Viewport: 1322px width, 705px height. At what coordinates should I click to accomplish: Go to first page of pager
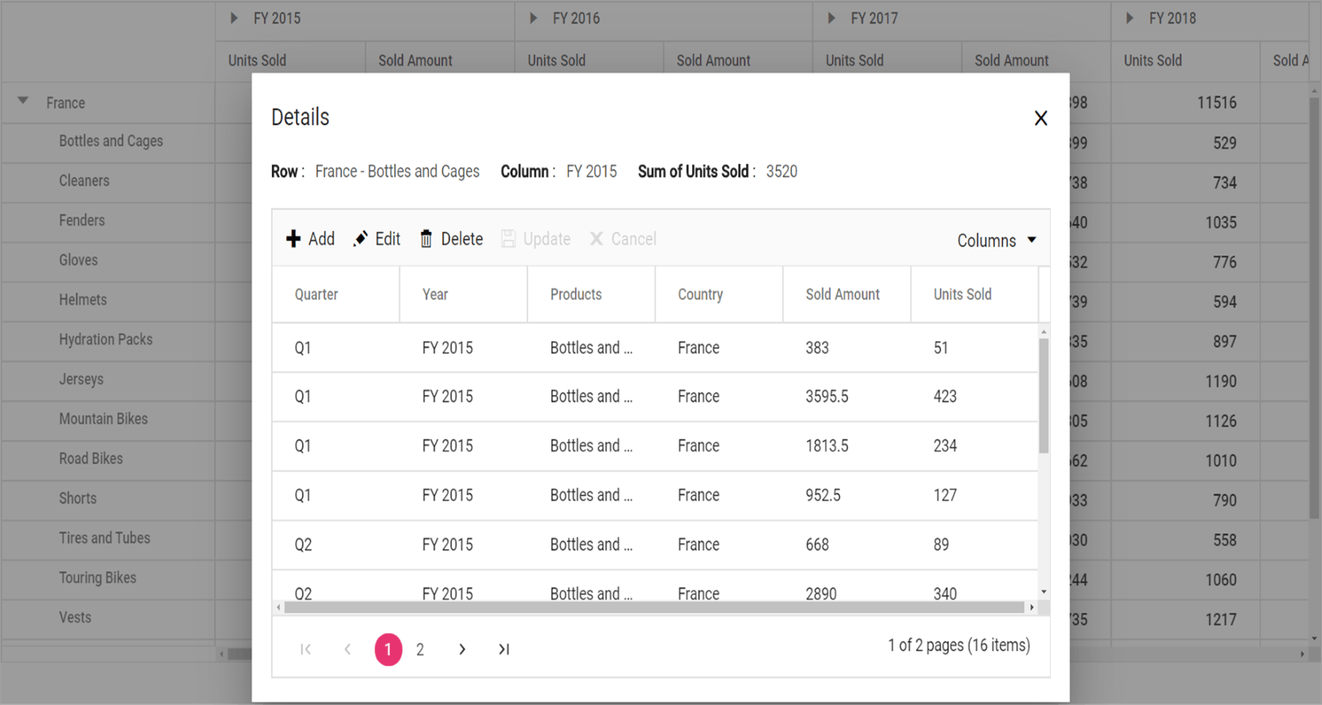(x=305, y=649)
